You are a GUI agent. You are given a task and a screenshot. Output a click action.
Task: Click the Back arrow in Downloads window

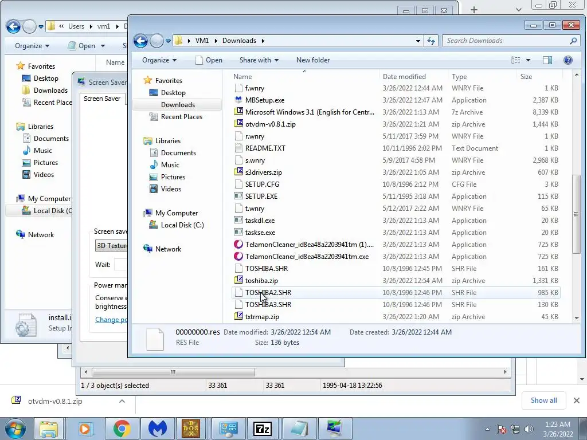click(x=141, y=41)
